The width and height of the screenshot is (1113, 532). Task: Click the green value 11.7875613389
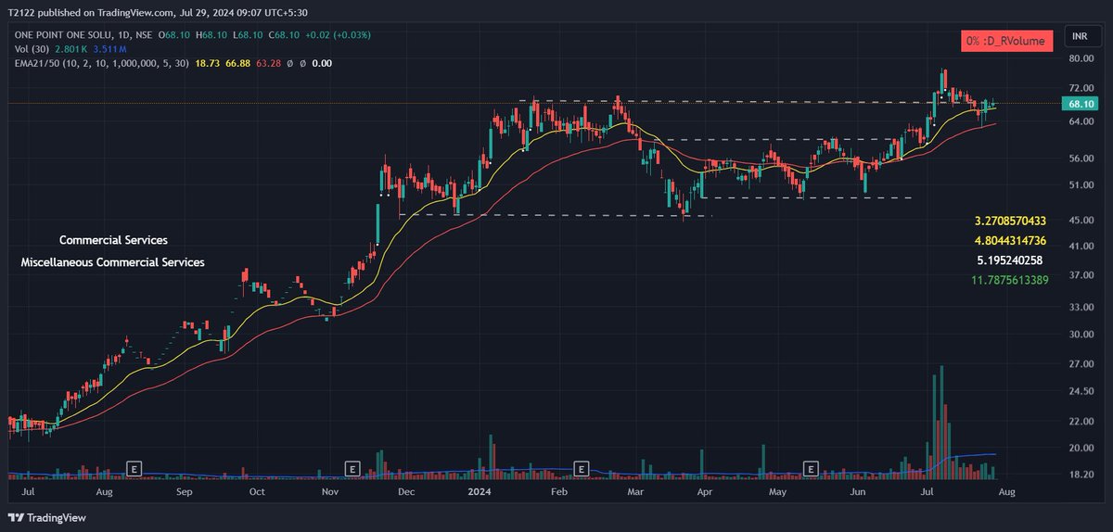click(1011, 279)
